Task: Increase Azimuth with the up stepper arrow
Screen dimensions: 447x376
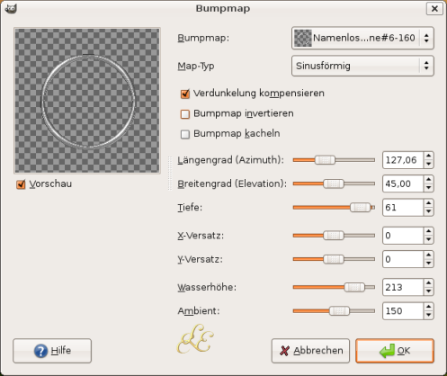Action: coord(428,156)
